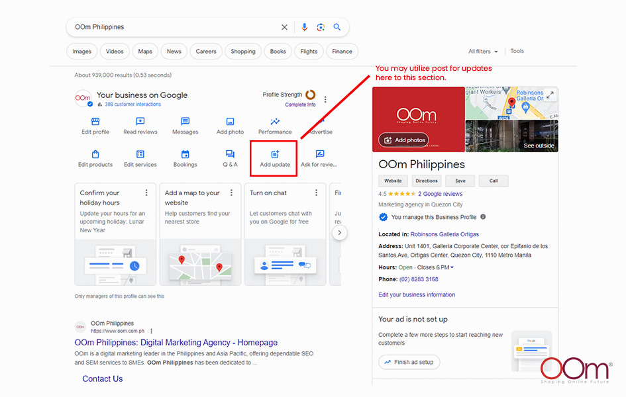Click the voice search microphone icon

[305, 27]
